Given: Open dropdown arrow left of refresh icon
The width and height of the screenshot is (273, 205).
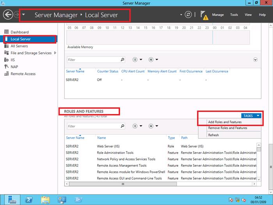Looking at the screenshot, I should pyautogui.click(x=181, y=15).
